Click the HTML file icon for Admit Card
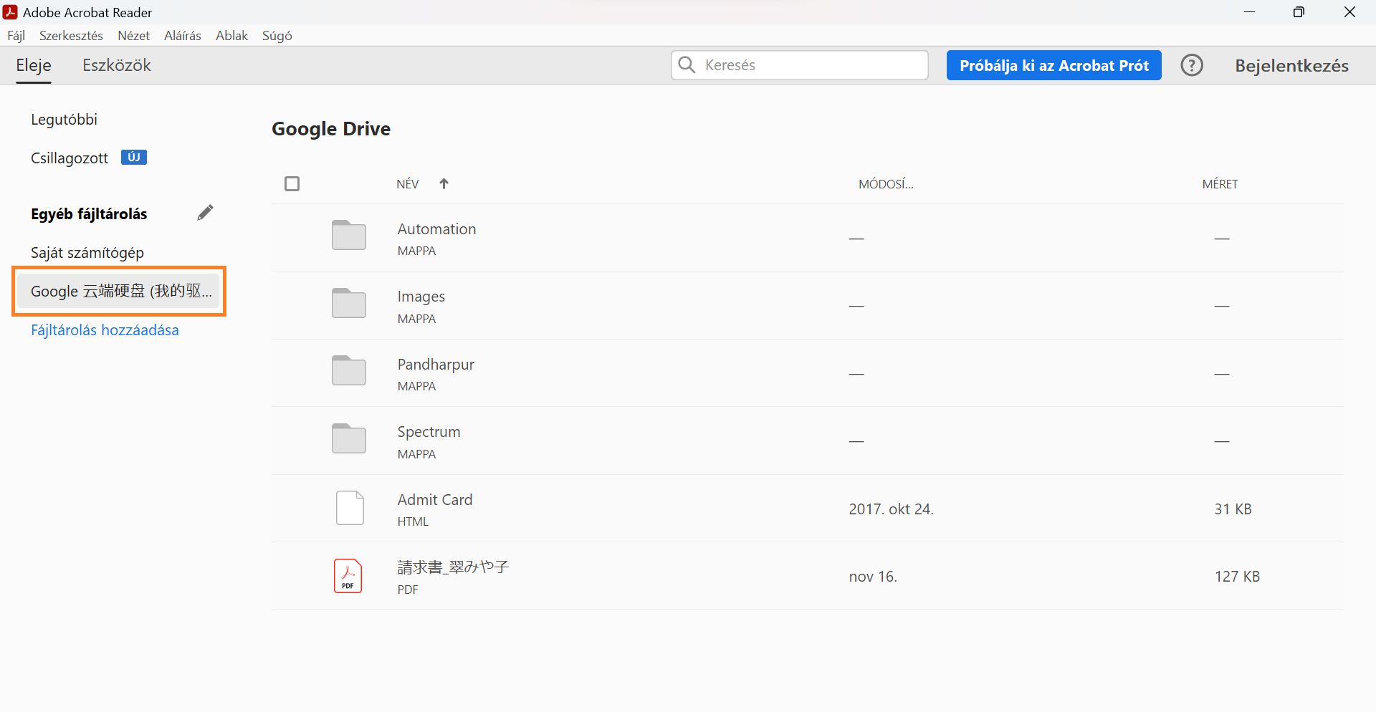1376x712 pixels. [349, 508]
